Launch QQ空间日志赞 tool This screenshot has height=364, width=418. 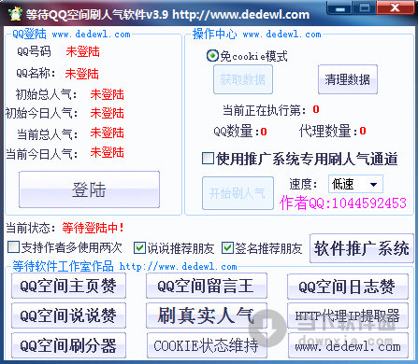click(348, 287)
